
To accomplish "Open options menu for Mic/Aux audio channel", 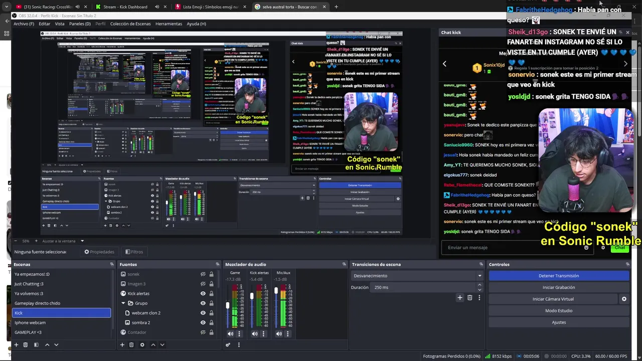I will [x=287, y=334].
